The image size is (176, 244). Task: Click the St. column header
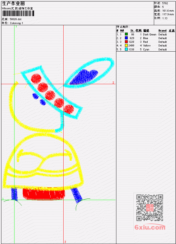coord(132,31)
